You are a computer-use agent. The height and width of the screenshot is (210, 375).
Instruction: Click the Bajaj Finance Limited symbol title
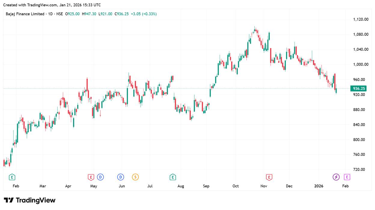pos(25,14)
